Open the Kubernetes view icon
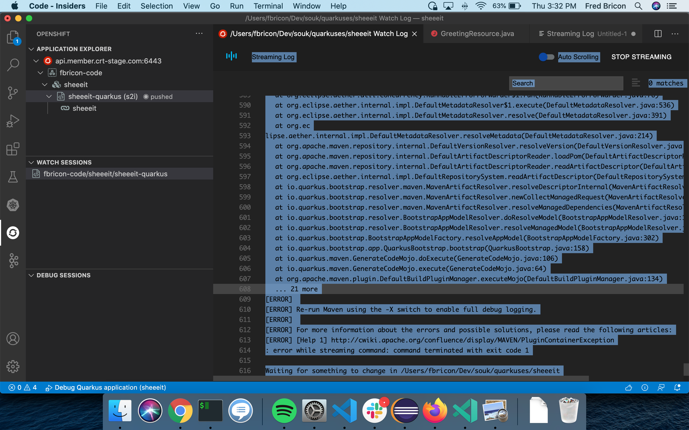Image resolution: width=689 pixels, height=430 pixels. tap(13, 205)
